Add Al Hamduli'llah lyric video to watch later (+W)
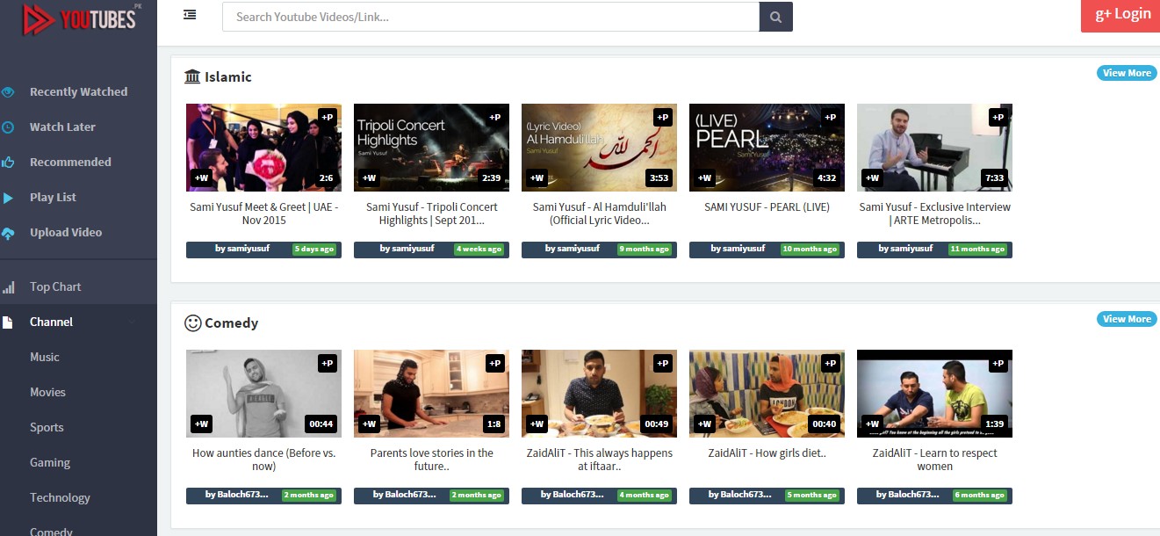Screen dimensions: 1160x536 [537, 178]
